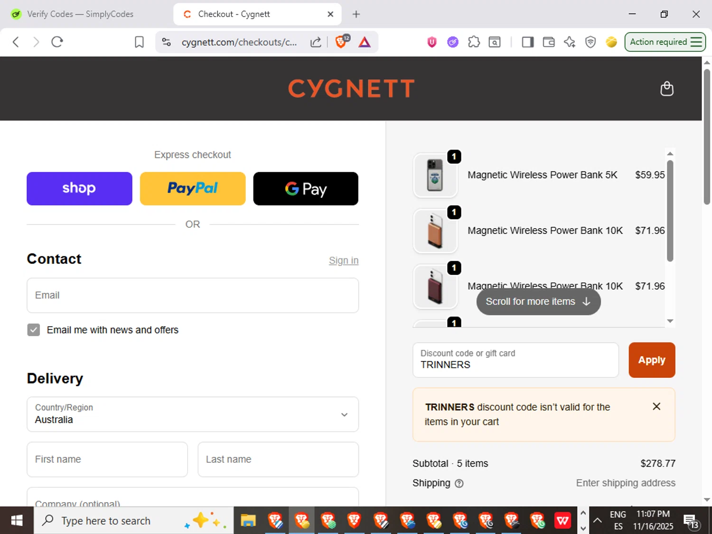The image size is (712, 534).
Task: Expand the Country/Region dropdown
Action: 193,414
